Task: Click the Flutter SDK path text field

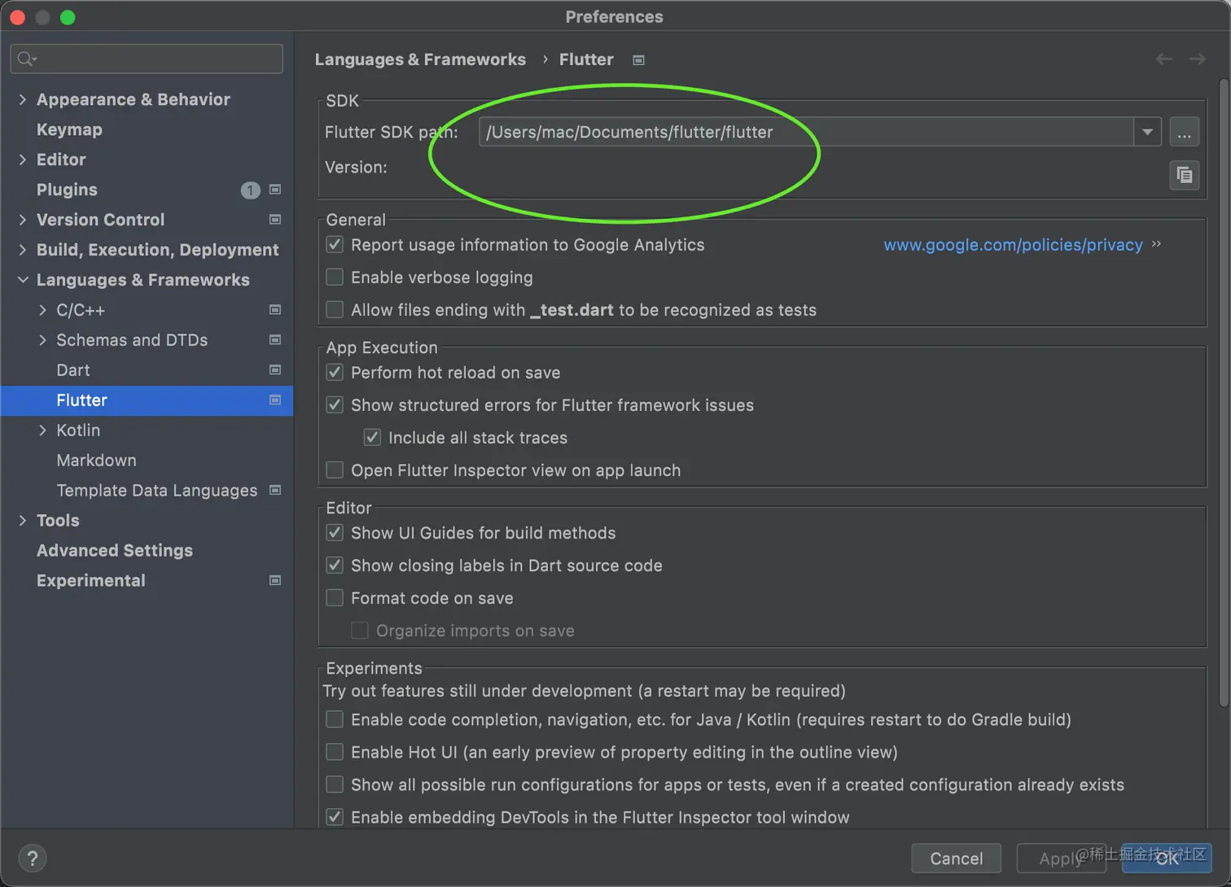Action: click(806, 132)
